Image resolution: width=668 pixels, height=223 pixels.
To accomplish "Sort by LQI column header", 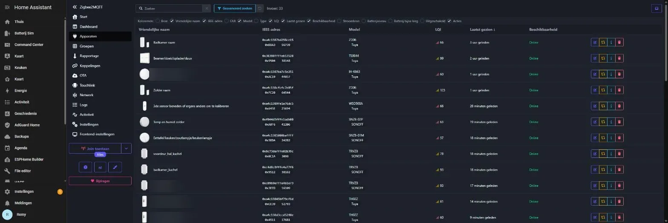I will click(x=438, y=30).
